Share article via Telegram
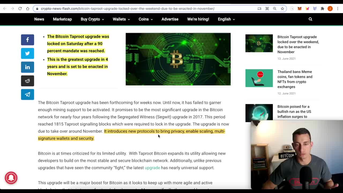Viewport: 343px width, 193px height. tap(28, 94)
